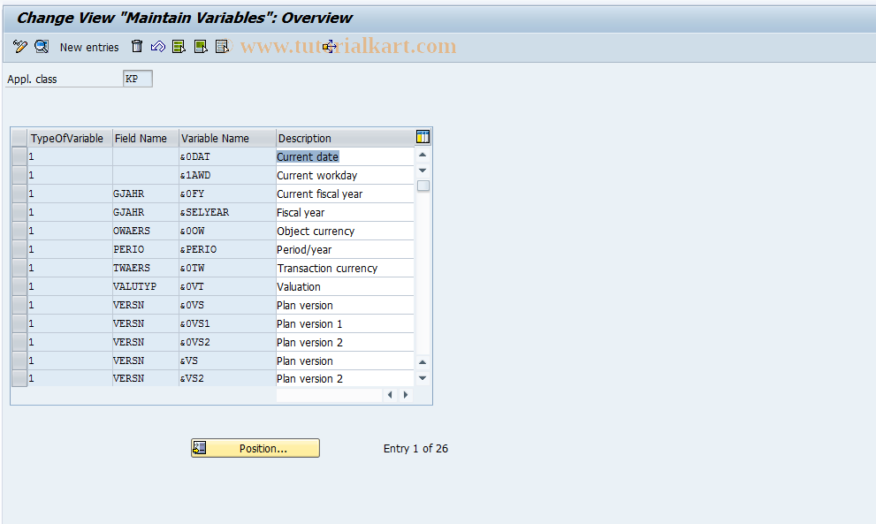Click the PERIO field name cell
Viewport: 876px width, 524px height.
point(145,249)
